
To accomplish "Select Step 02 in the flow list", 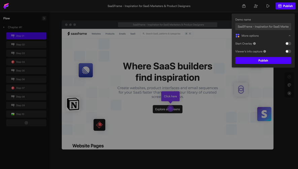I will 26,44.
